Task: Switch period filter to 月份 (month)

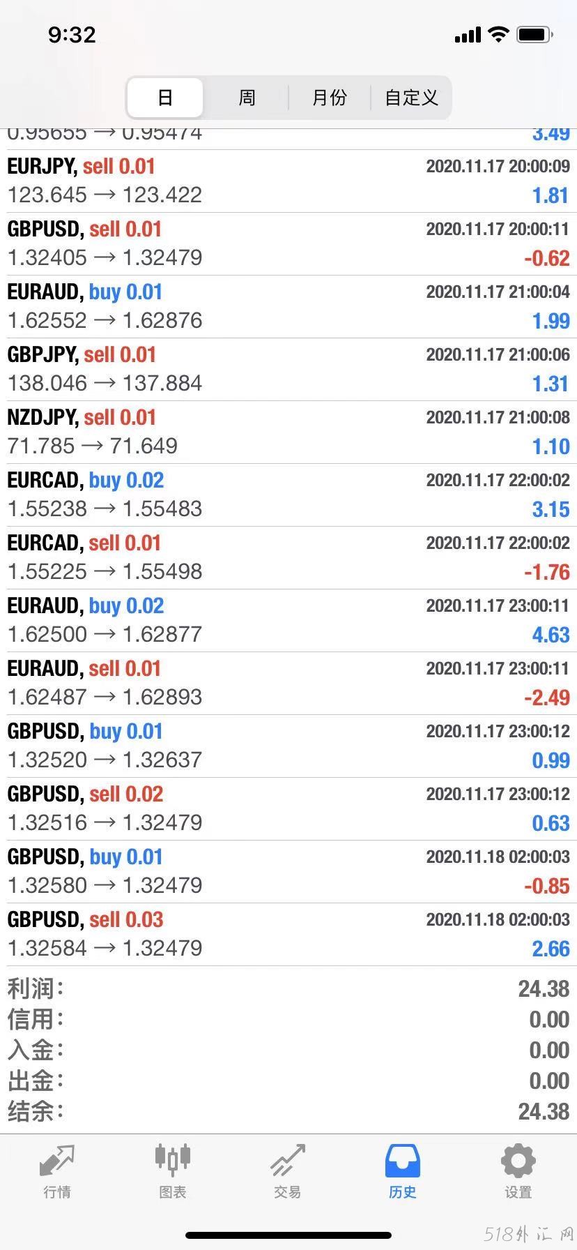Action: tap(330, 98)
